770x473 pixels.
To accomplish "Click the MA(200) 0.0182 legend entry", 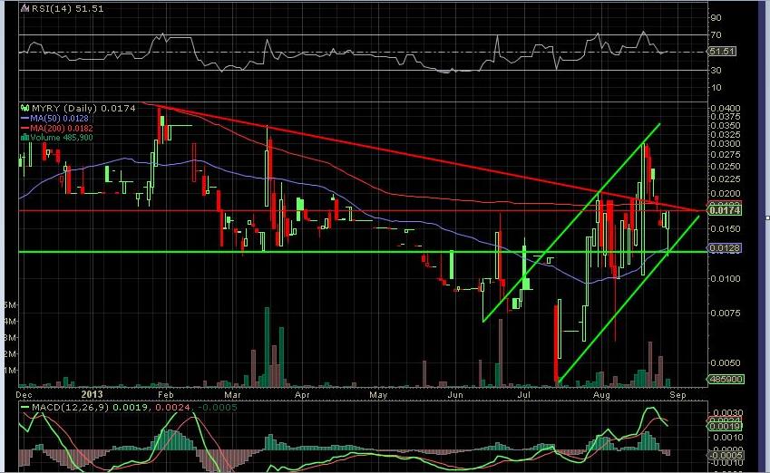I will click(62, 128).
